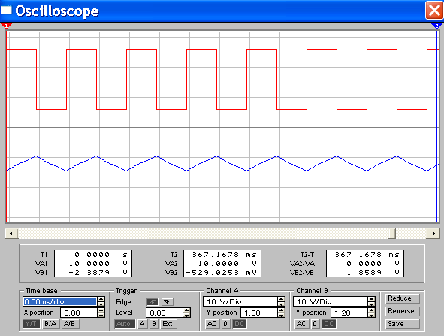The image size is (444, 336).
Task: Select falling edge trigger icon
Action: click(x=168, y=302)
